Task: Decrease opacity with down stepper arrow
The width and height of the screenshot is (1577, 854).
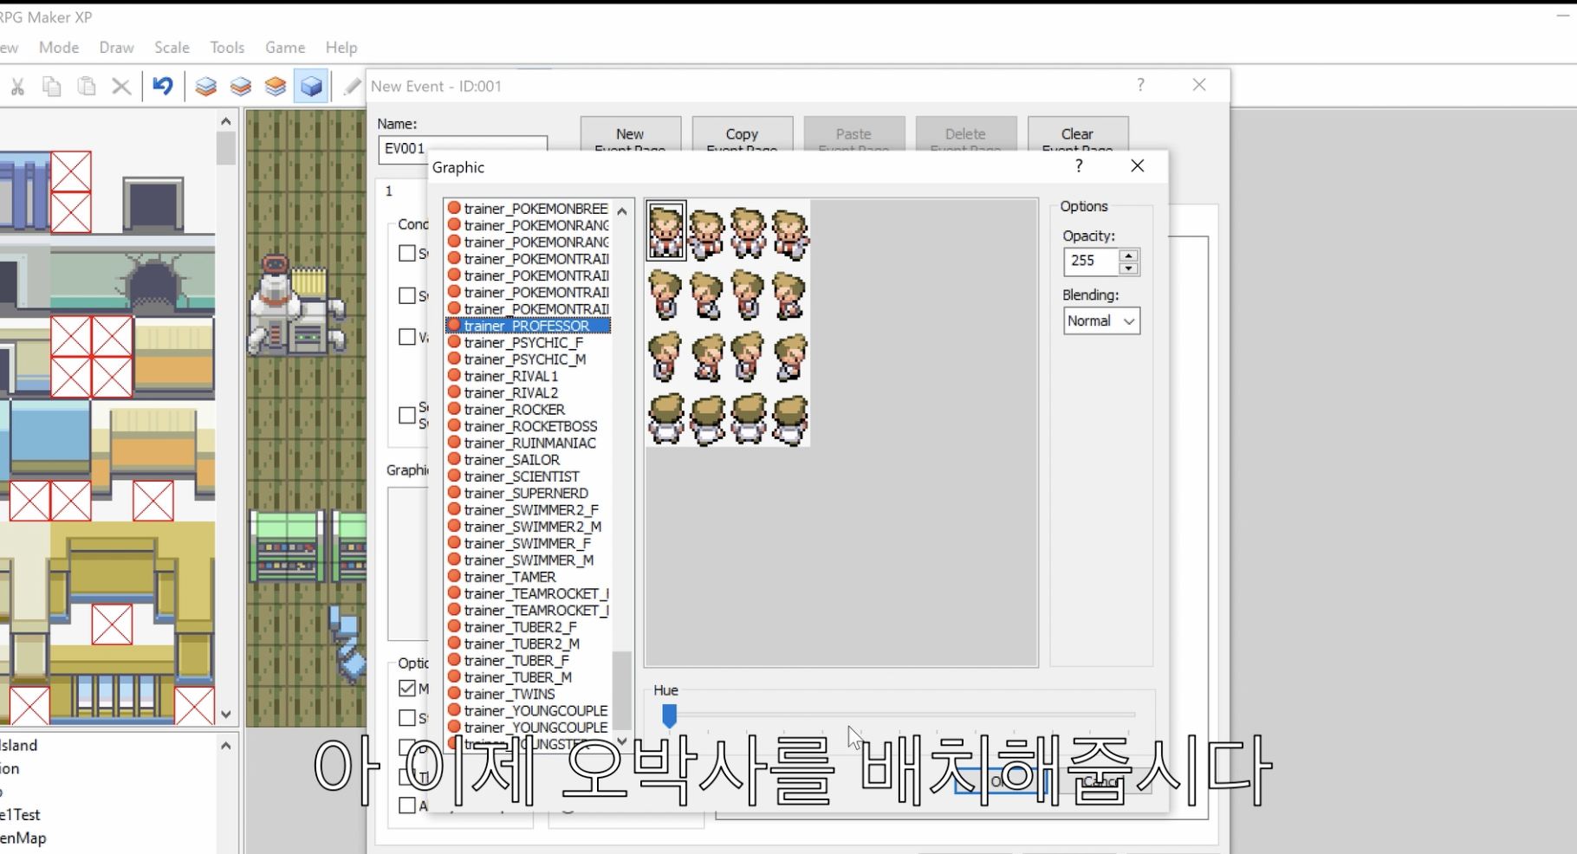Action: tap(1128, 268)
